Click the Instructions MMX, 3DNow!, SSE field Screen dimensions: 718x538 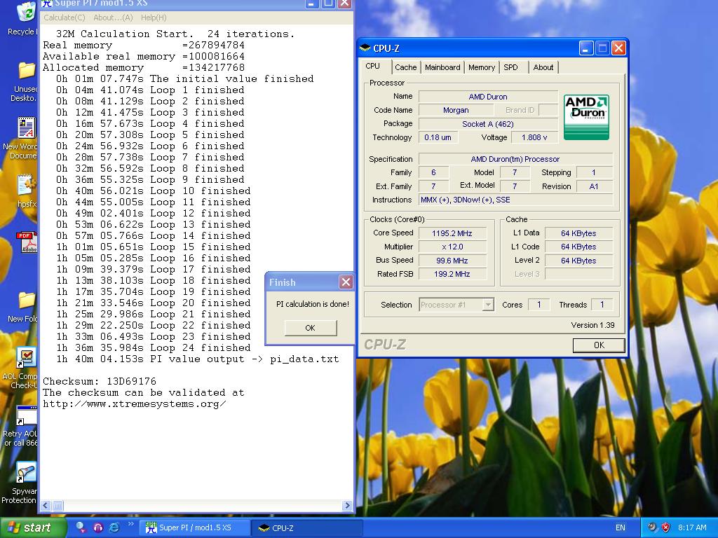coord(515,200)
